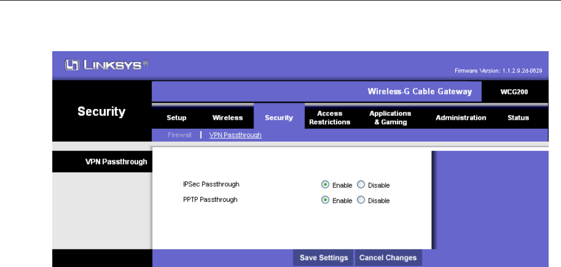561x267 pixels.
Task: Click Wireless-G Cable Gateway title
Action: pos(420,92)
